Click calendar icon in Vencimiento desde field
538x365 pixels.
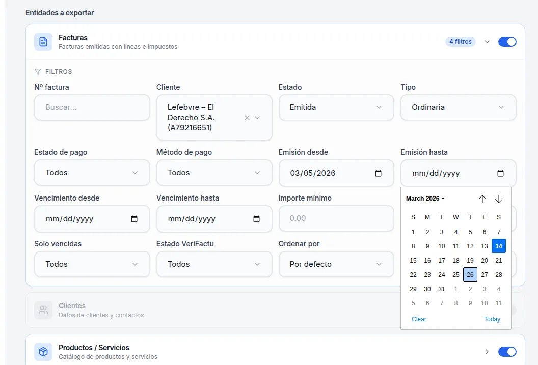[134, 219]
